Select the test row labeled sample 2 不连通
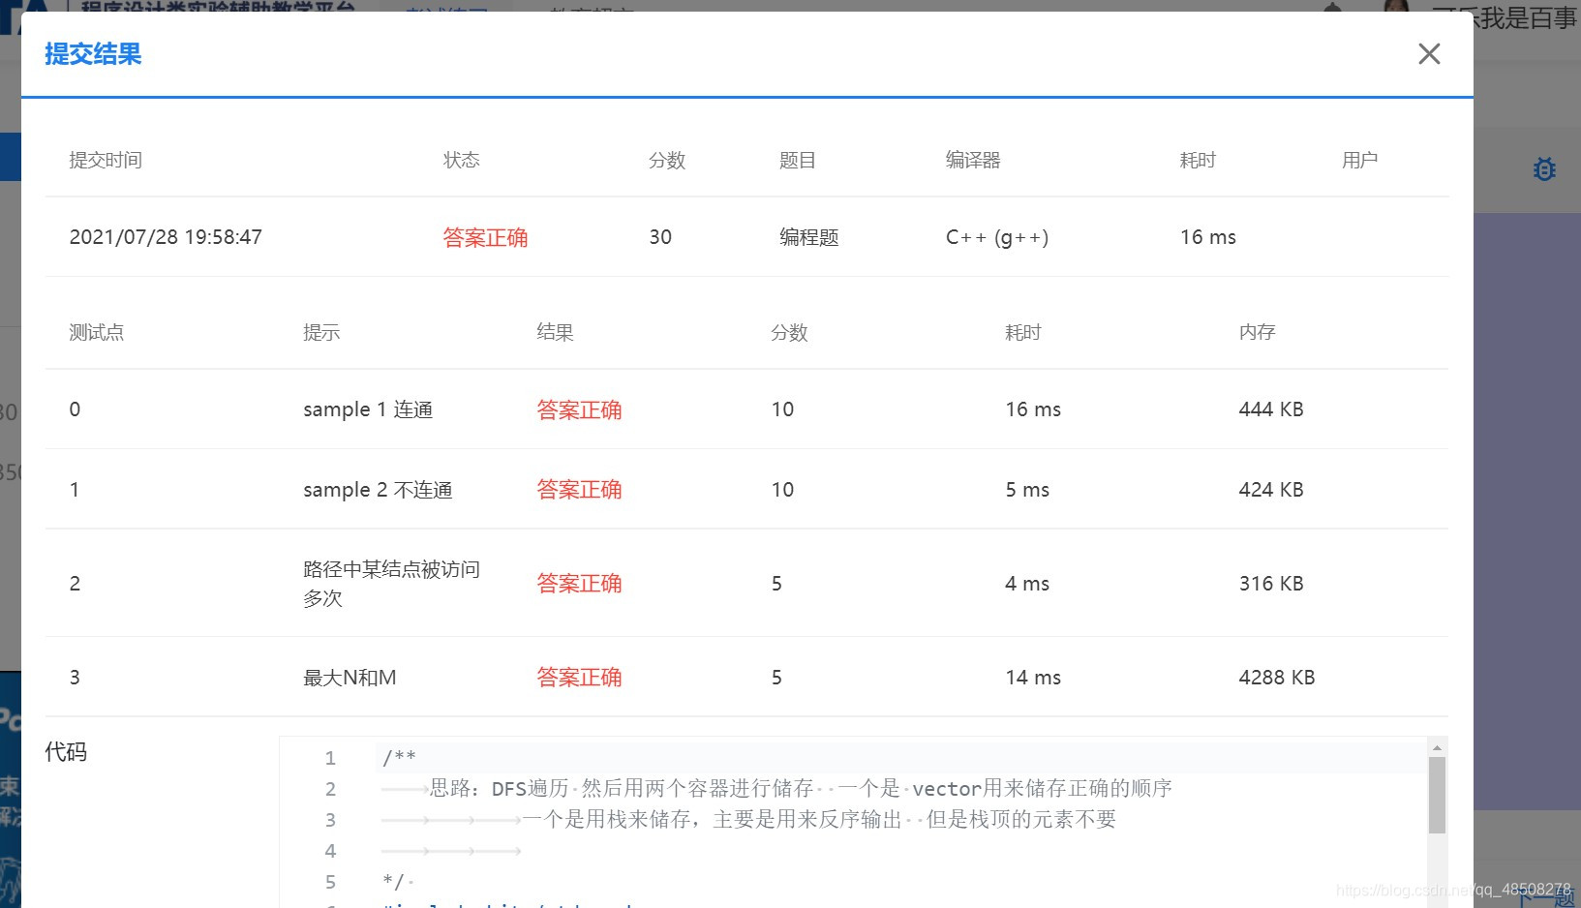Screen dimensions: 1581x908 click(378, 489)
